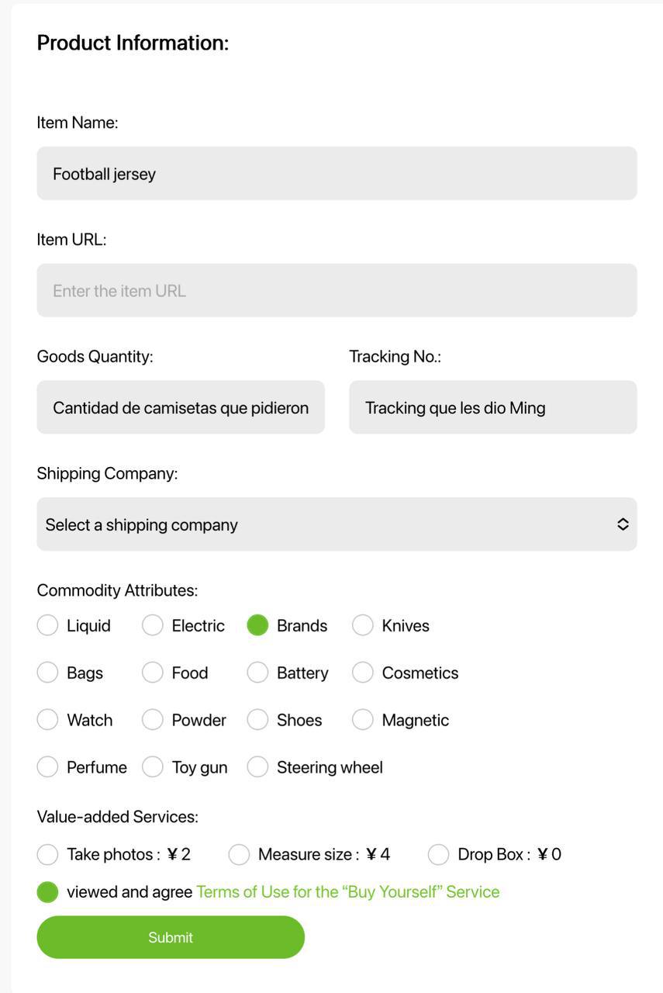The width and height of the screenshot is (663, 993).
Task: Select the Drop Box service option
Action: click(x=439, y=854)
